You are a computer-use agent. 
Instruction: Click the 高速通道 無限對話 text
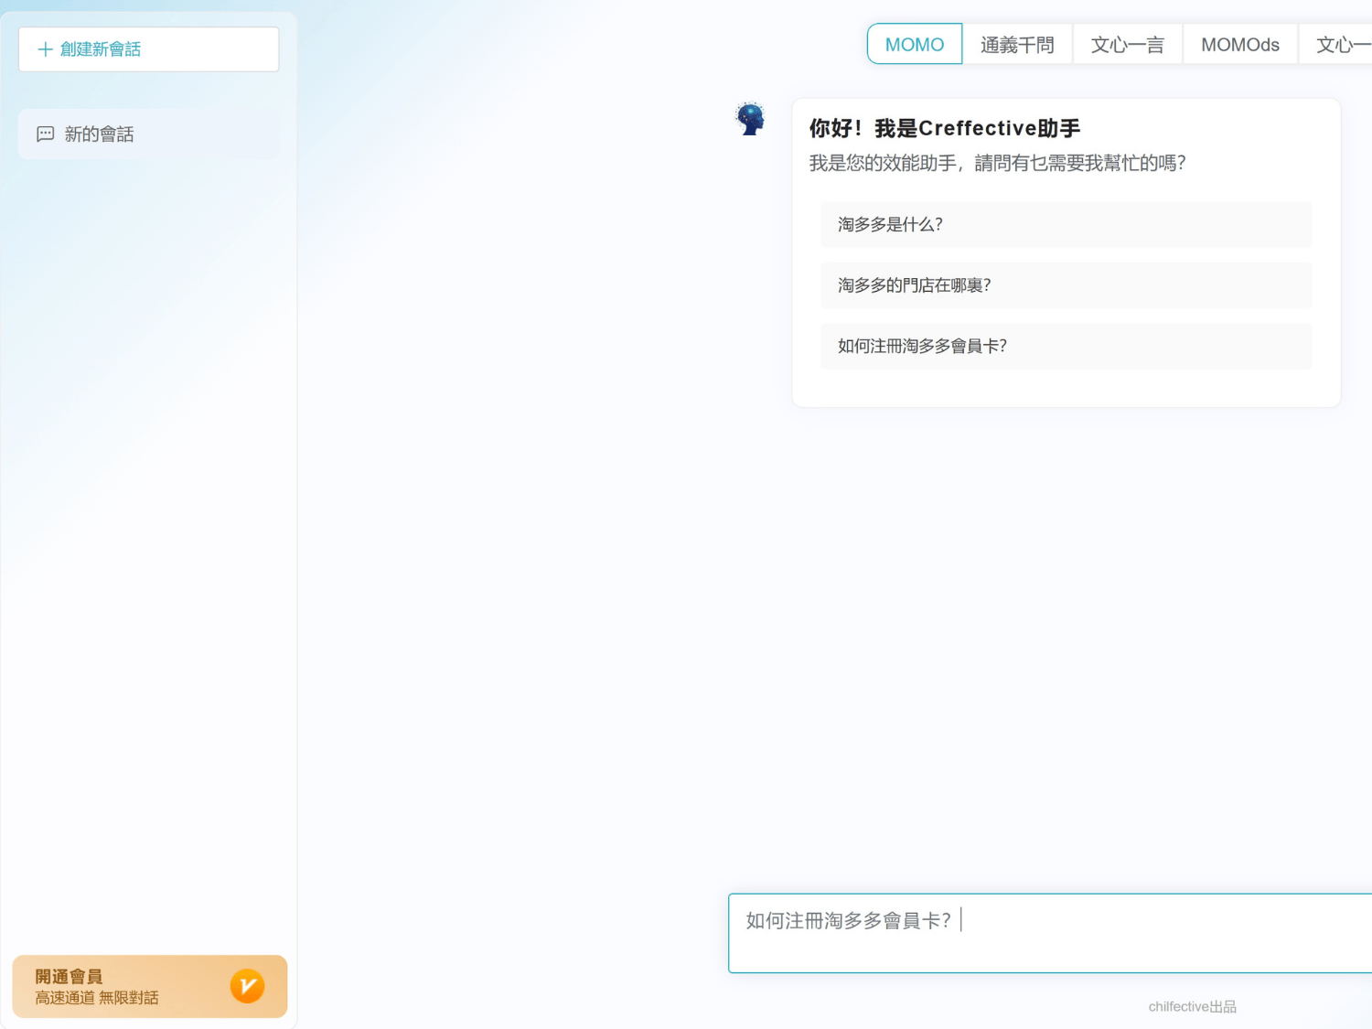97,998
